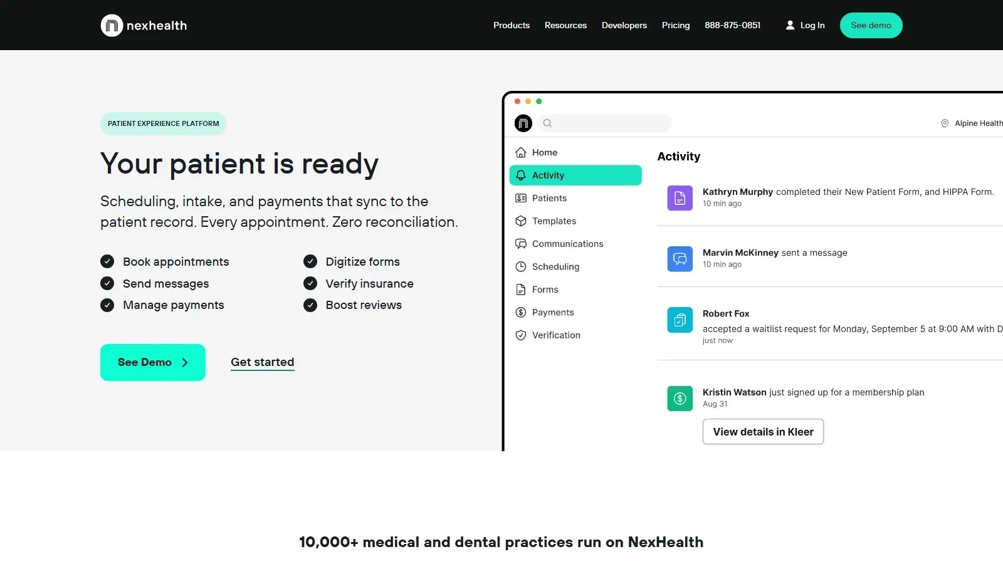This screenshot has height=564, width=1003.
Task: Click the Scheduling clock icon
Action: click(x=521, y=266)
